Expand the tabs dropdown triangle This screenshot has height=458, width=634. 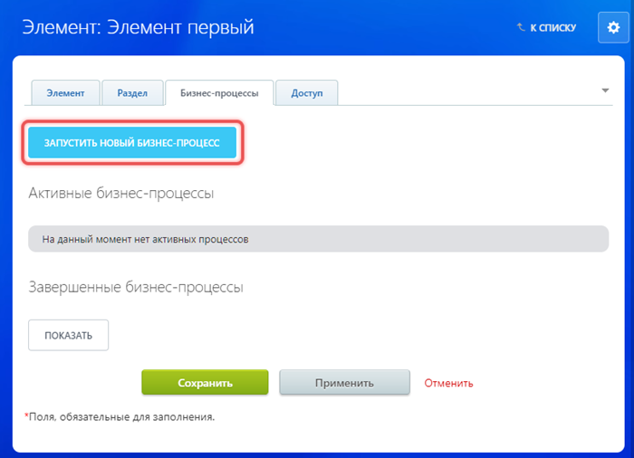click(x=604, y=91)
